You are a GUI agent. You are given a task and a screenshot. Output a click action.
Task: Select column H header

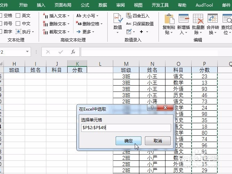tap(14, 64)
